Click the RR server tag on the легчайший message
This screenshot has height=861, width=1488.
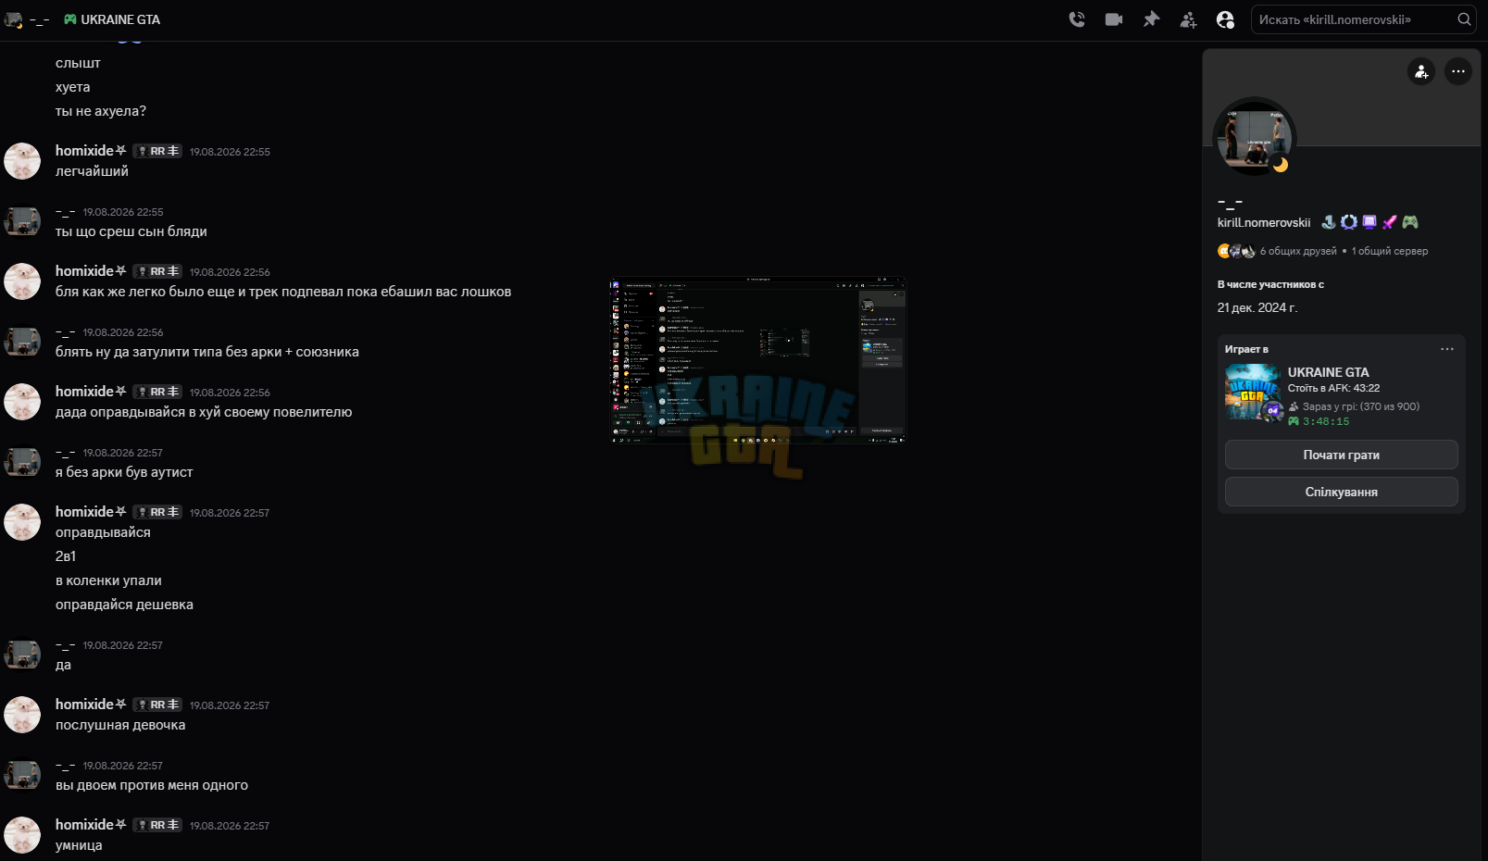(157, 151)
